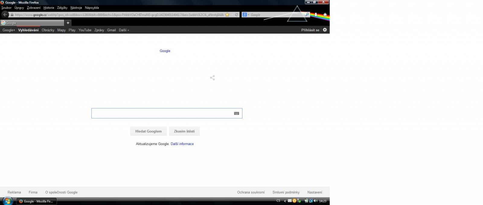Open Smluvní podmínky footer link
483x205 pixels.
[x=286, y=192]
